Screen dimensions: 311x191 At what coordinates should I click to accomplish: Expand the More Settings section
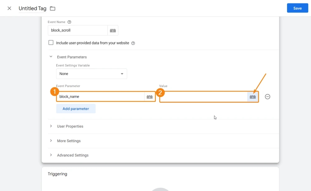coord(51,141)
